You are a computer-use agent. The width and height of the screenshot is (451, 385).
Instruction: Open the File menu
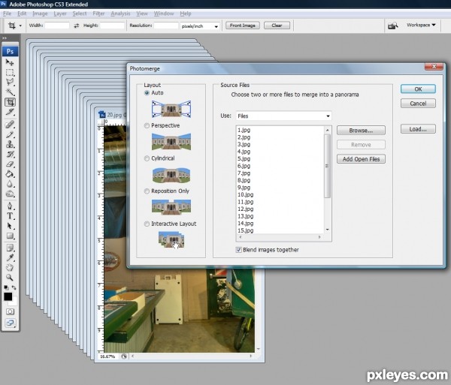pos(8,14)
